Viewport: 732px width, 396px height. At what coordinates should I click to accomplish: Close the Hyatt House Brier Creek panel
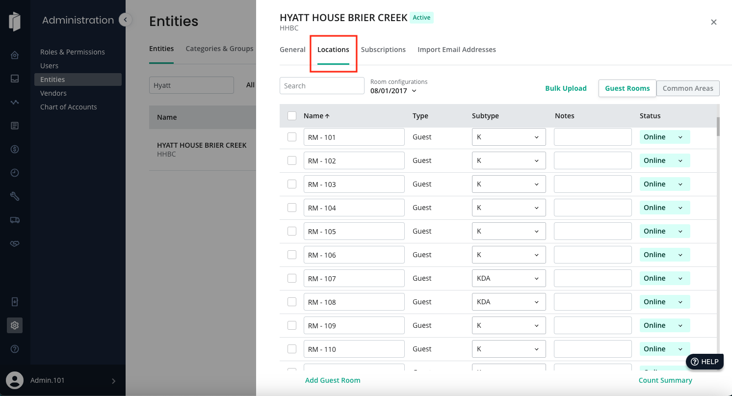pyautogui.click(x=714, y=22)
